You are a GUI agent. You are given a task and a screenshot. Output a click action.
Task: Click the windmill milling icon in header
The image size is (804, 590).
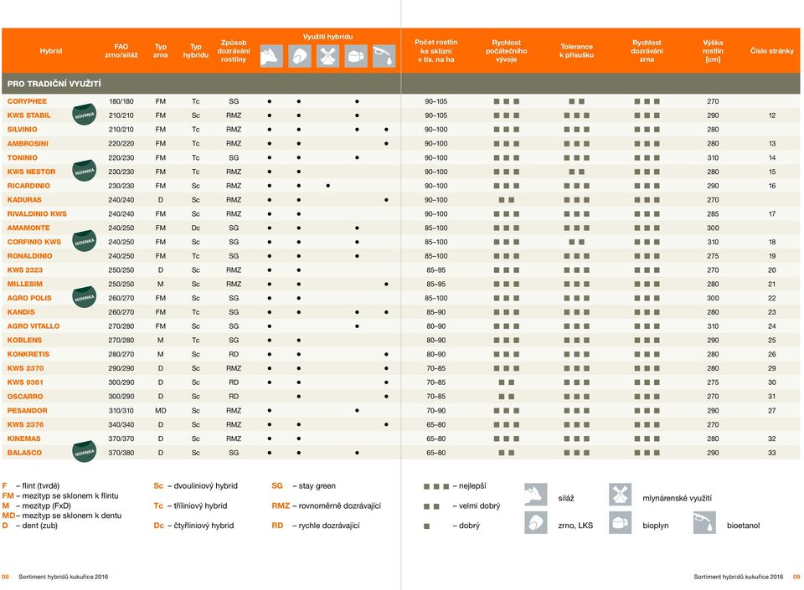pos(327,56)
